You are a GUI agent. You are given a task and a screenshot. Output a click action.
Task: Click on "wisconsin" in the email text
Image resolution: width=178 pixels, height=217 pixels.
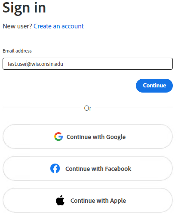coord(42,64)
